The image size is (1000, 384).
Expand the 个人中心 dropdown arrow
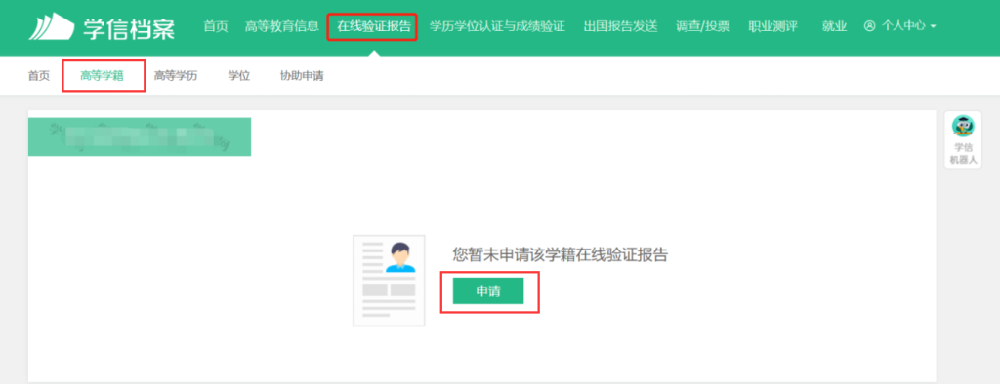(933, 27)
